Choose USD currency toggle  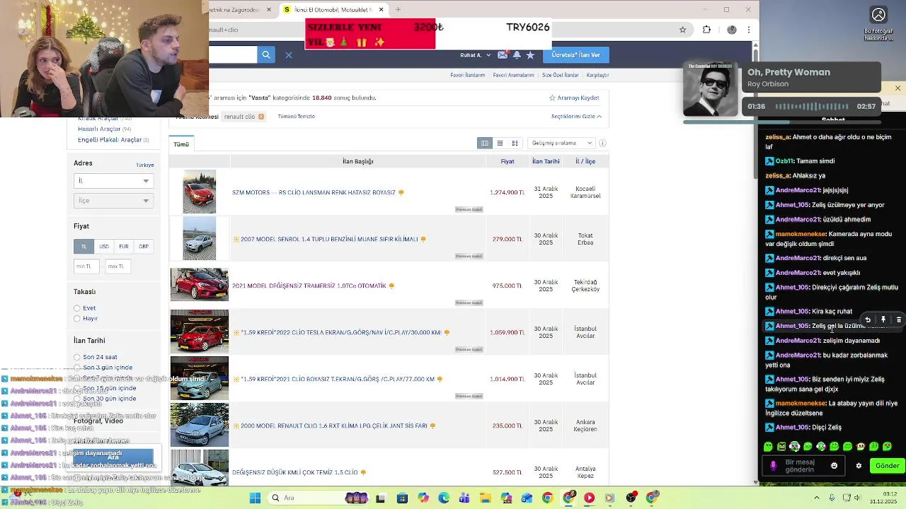click(x=103, y=246)
